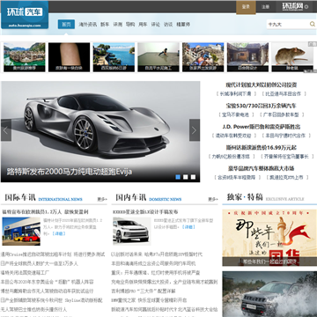Go to next carousel slide arrow
The height and width of the screenshot is (317, 317).
click(x=195, y=130)
